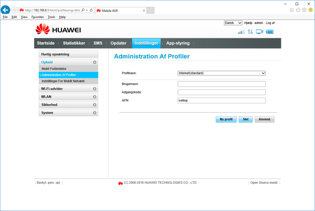Screen dimensions: 315x211
Task: Open the Startside tab
Action: 46,43
